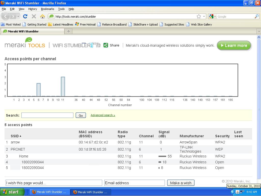Viewport: 261px width, 196px height.
Task: Click the Stop loading X icon
Action: pyautogui.click(x=34, y=16)
